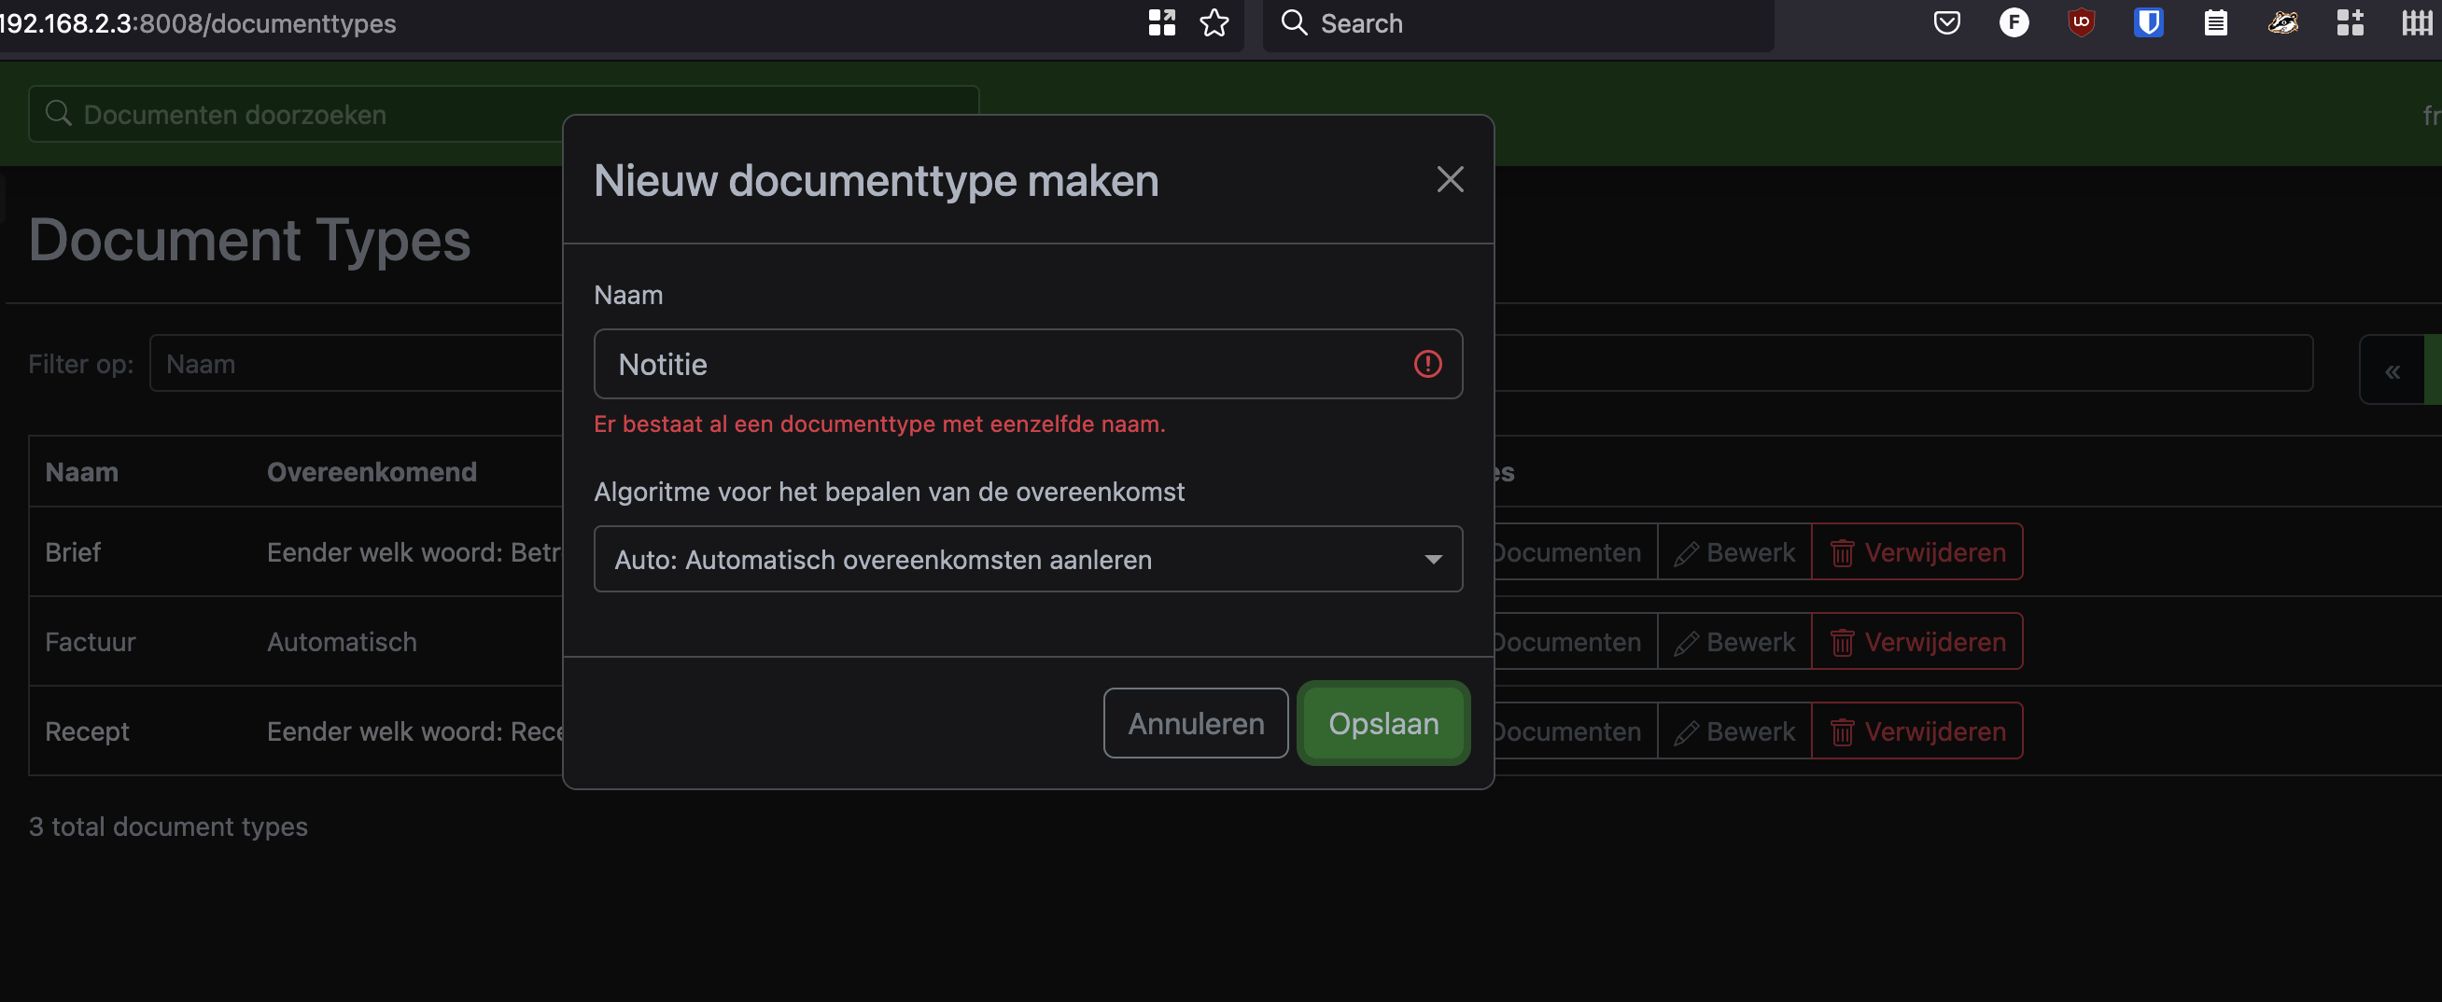
Task: Open the Bitwarden shield extension icon
Action: 2148,22
